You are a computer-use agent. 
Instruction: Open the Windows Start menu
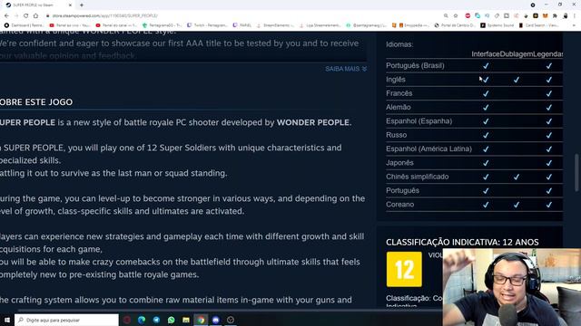click(7, 320)
